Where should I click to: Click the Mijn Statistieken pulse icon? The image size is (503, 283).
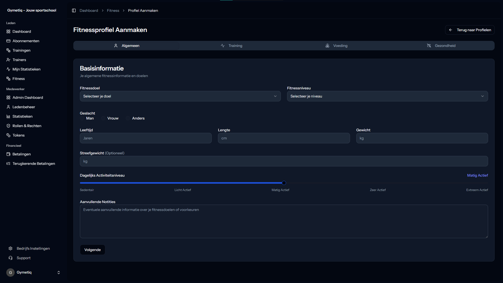(8, 69)
